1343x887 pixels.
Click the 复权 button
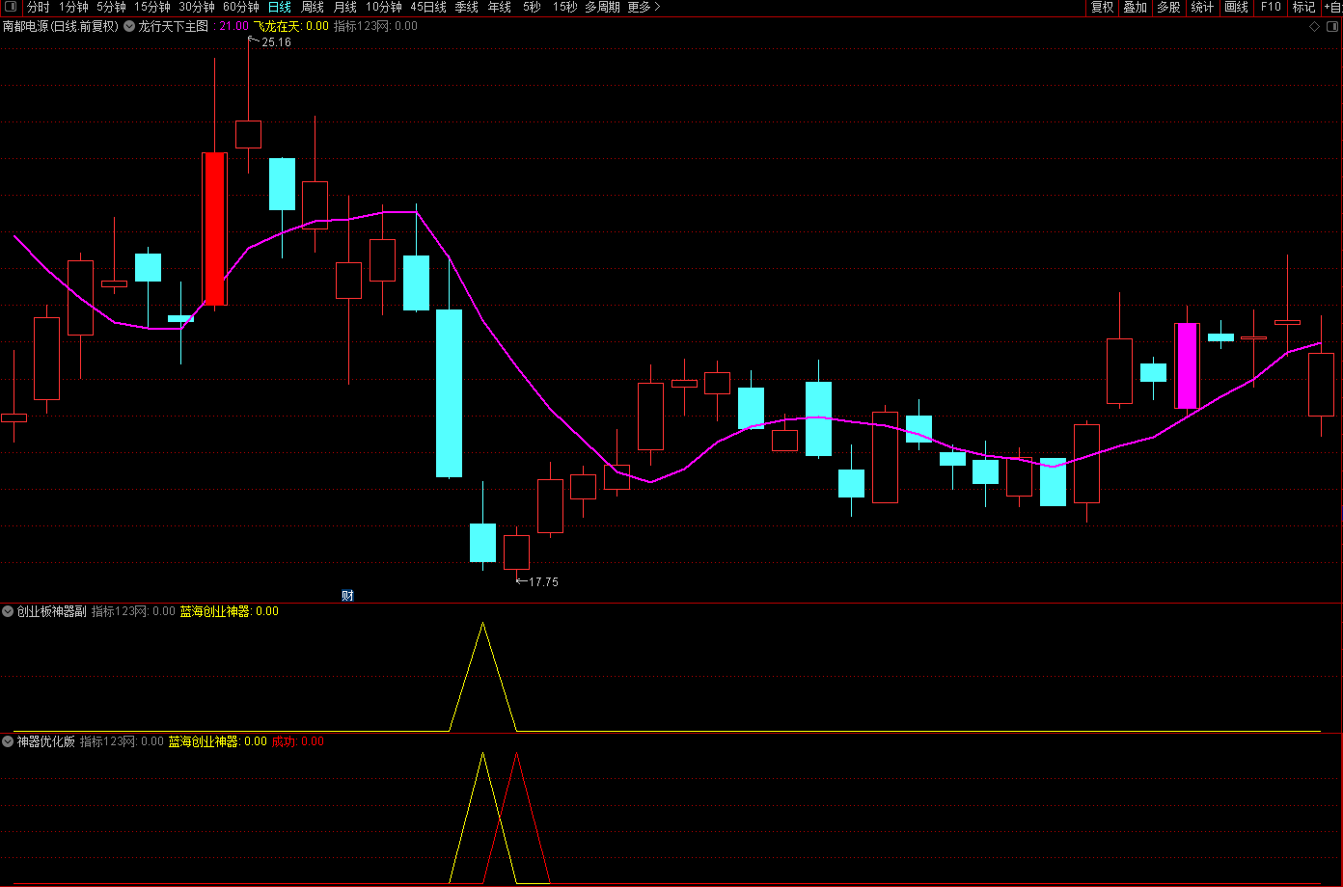[1102, 7]
